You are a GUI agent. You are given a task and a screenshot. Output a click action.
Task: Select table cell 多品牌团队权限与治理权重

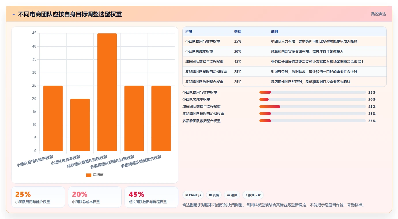point(206,72)
